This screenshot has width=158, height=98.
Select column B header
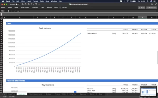pos(20,17)
